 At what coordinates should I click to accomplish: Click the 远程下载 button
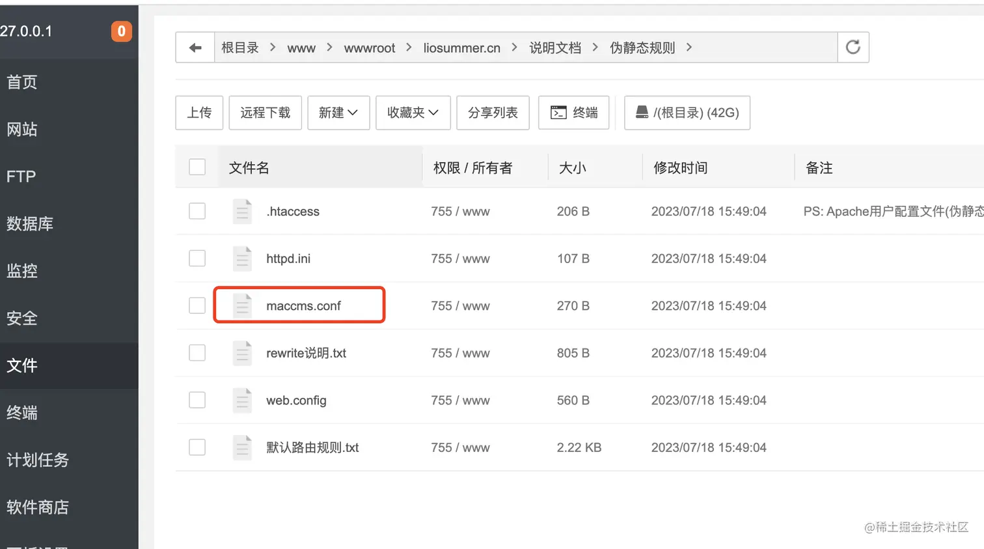pos(266,113)
